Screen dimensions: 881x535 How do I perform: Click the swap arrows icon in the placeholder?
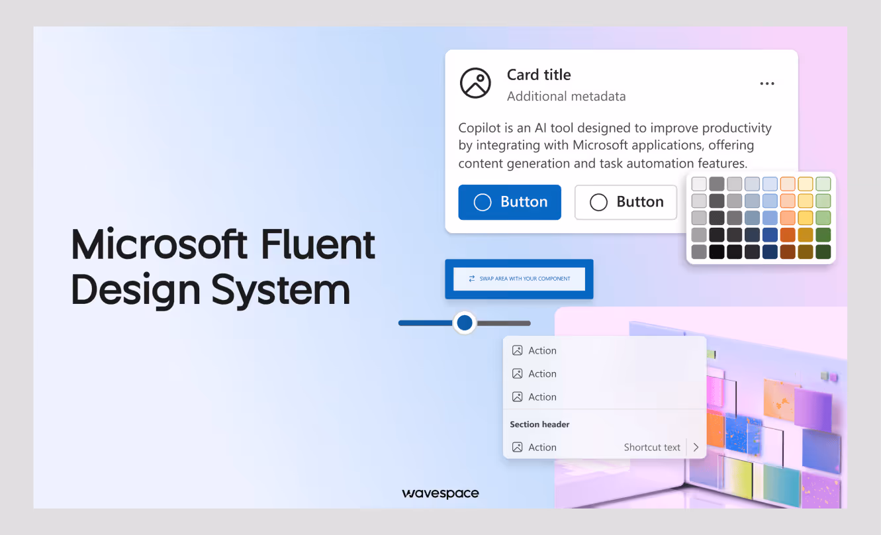(472, 279)
